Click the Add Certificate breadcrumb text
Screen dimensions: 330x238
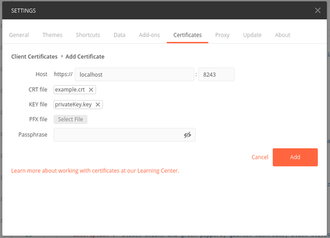85,57
